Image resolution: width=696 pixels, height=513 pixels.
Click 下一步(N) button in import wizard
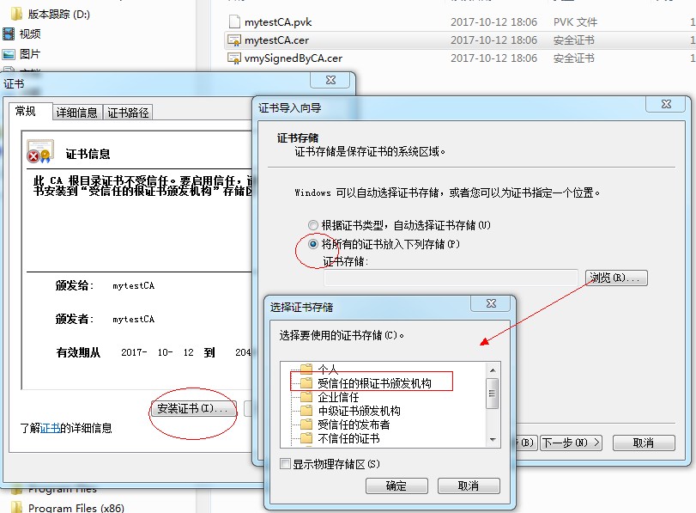[x=571, y=443]
